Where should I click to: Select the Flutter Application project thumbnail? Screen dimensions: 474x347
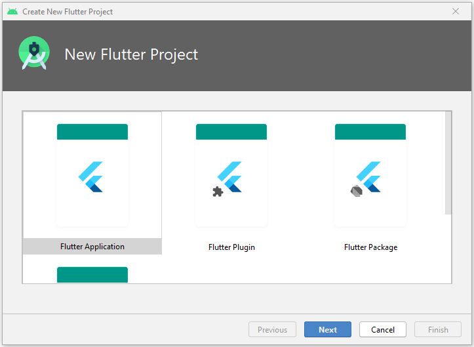coord(92,175)
